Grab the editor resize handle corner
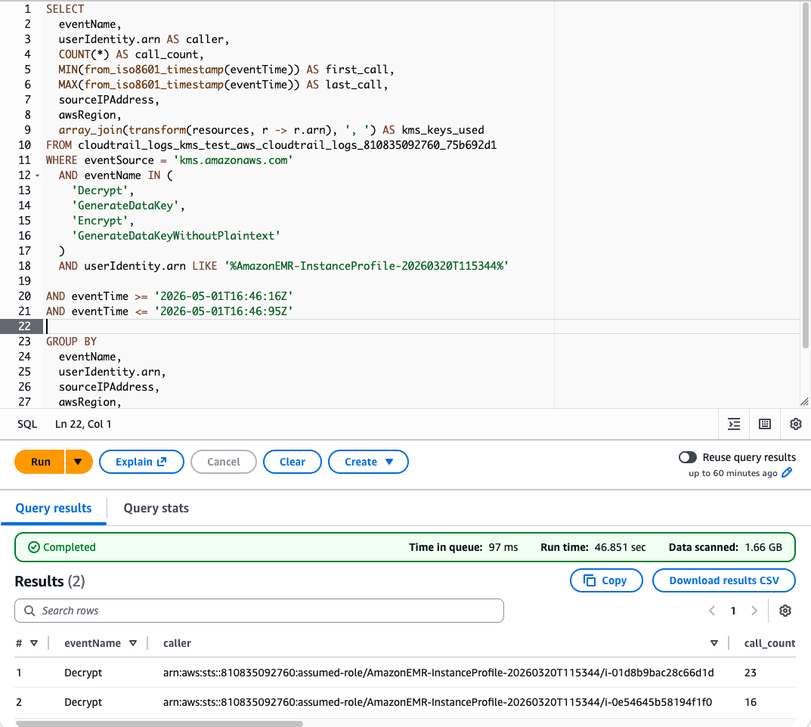Screen dimensions: 811x727 (804, 402)
